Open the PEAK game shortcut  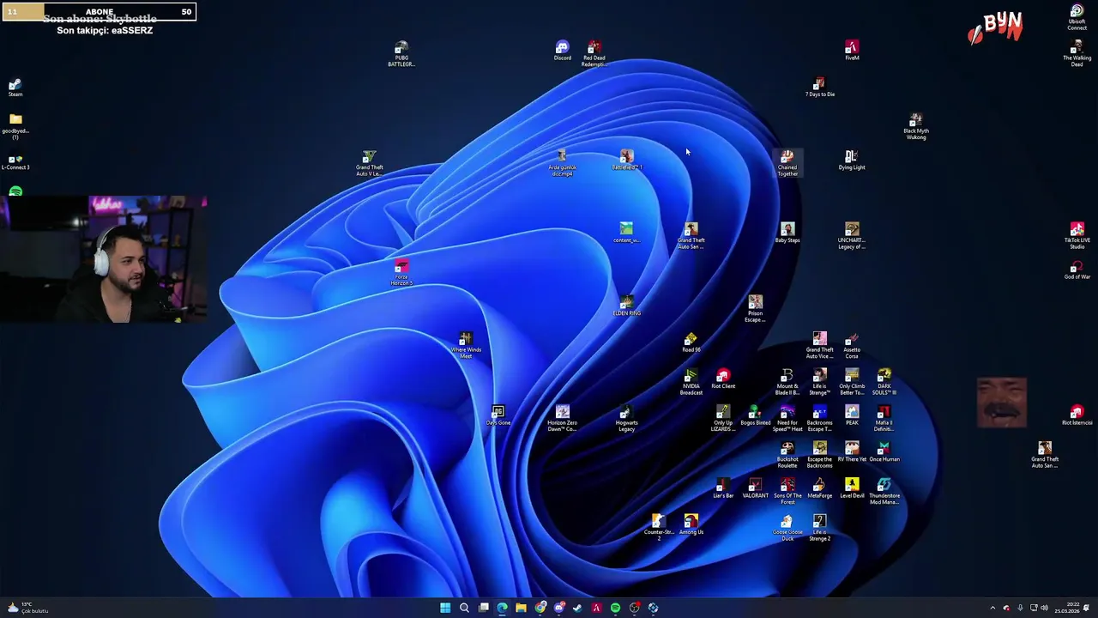852,415
